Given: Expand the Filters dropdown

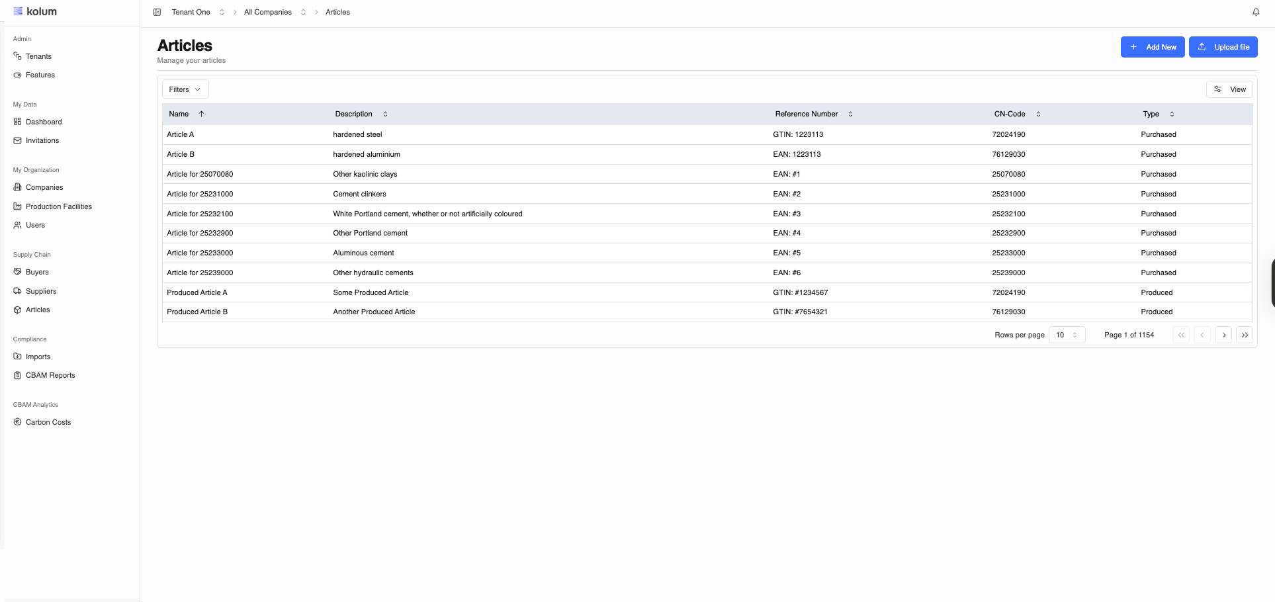Looking at the screenshot, I should (x=185, y=89).
